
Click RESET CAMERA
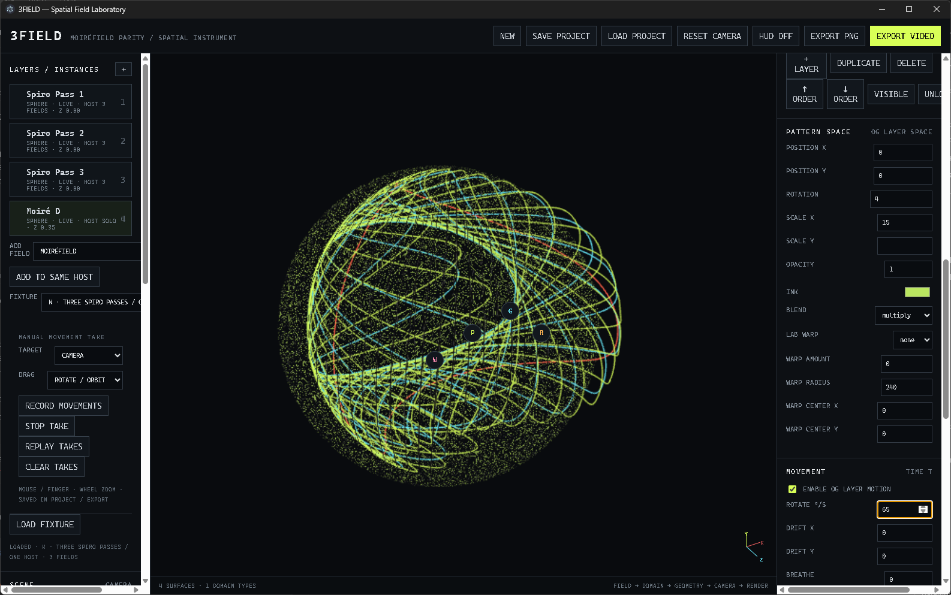point(712,36)
